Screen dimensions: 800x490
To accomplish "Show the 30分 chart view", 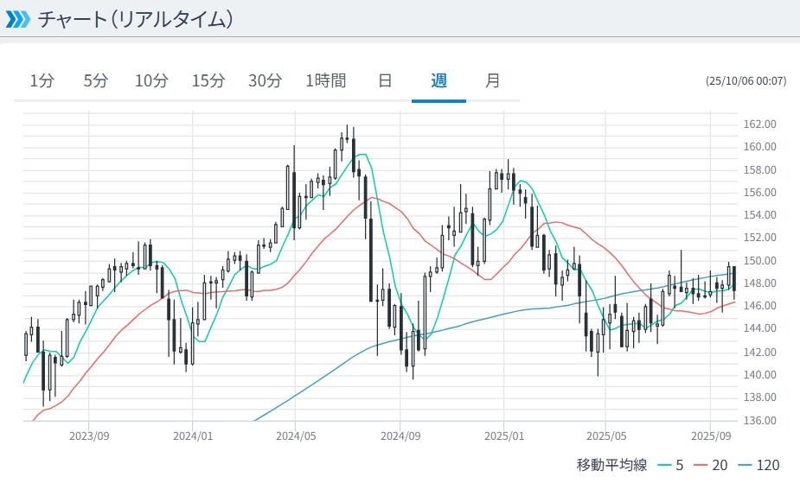I will (265, 81).
